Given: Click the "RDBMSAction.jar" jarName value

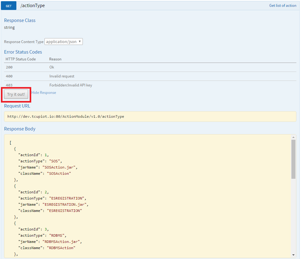Looking at the screenshot, I should coord(61,242).
